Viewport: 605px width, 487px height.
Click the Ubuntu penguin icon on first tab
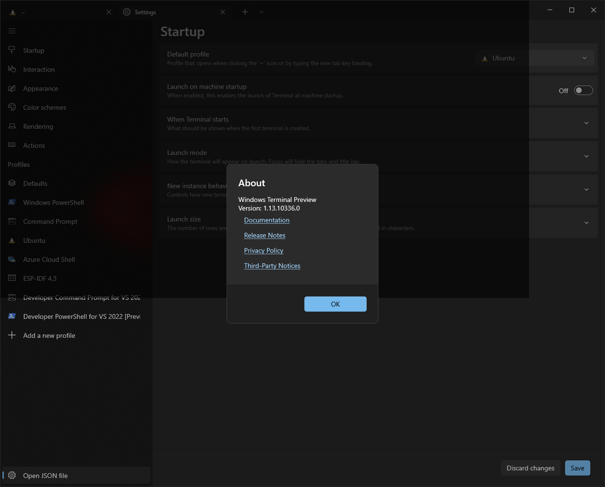(13, 12)
